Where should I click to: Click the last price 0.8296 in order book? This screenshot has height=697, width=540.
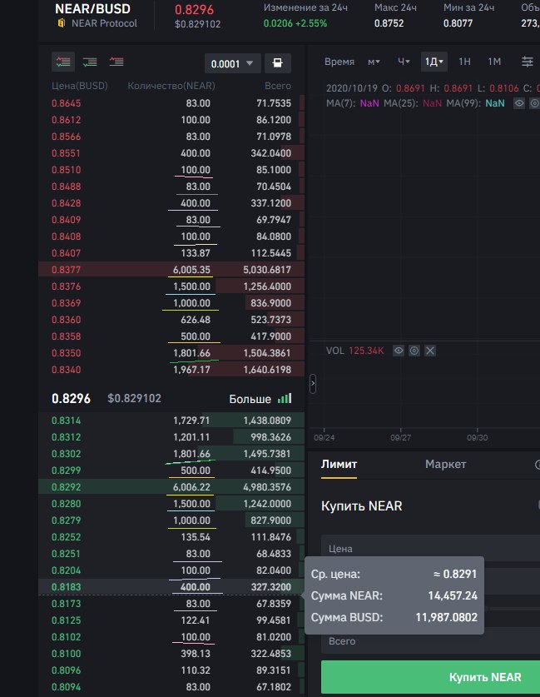pos(71,399)
